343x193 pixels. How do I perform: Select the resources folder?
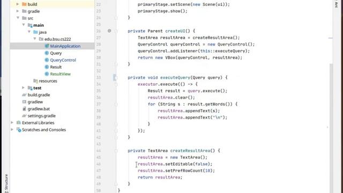coord(48,81)
